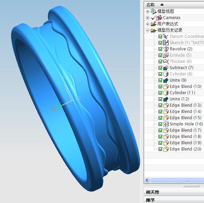Click the Extrude (5) feature icon
The image size is (204, 203).
(x=166, y=55)
